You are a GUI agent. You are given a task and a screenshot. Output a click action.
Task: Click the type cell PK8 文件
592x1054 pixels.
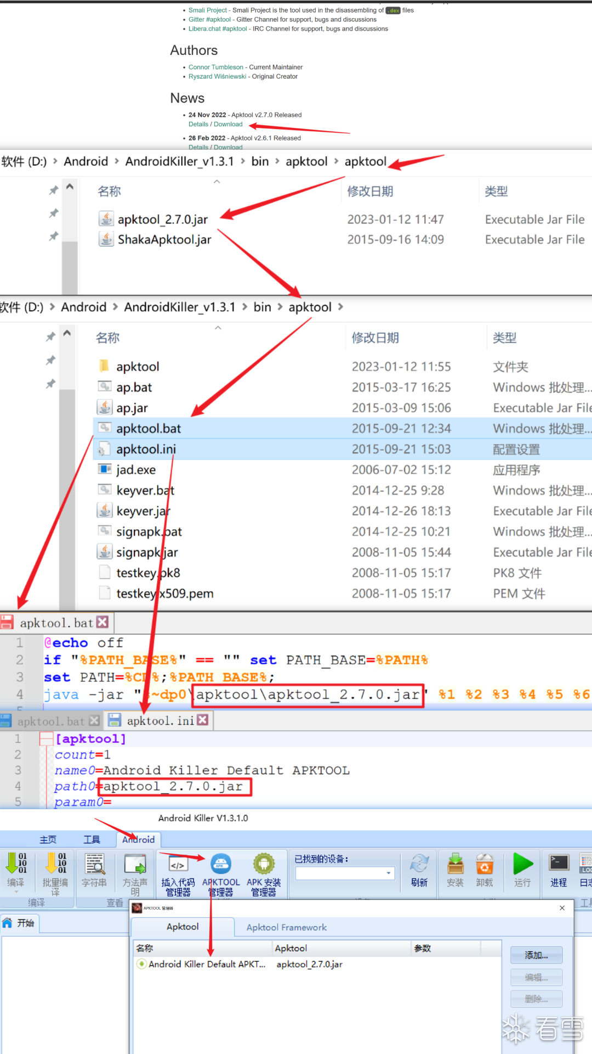tap(517, 573)
